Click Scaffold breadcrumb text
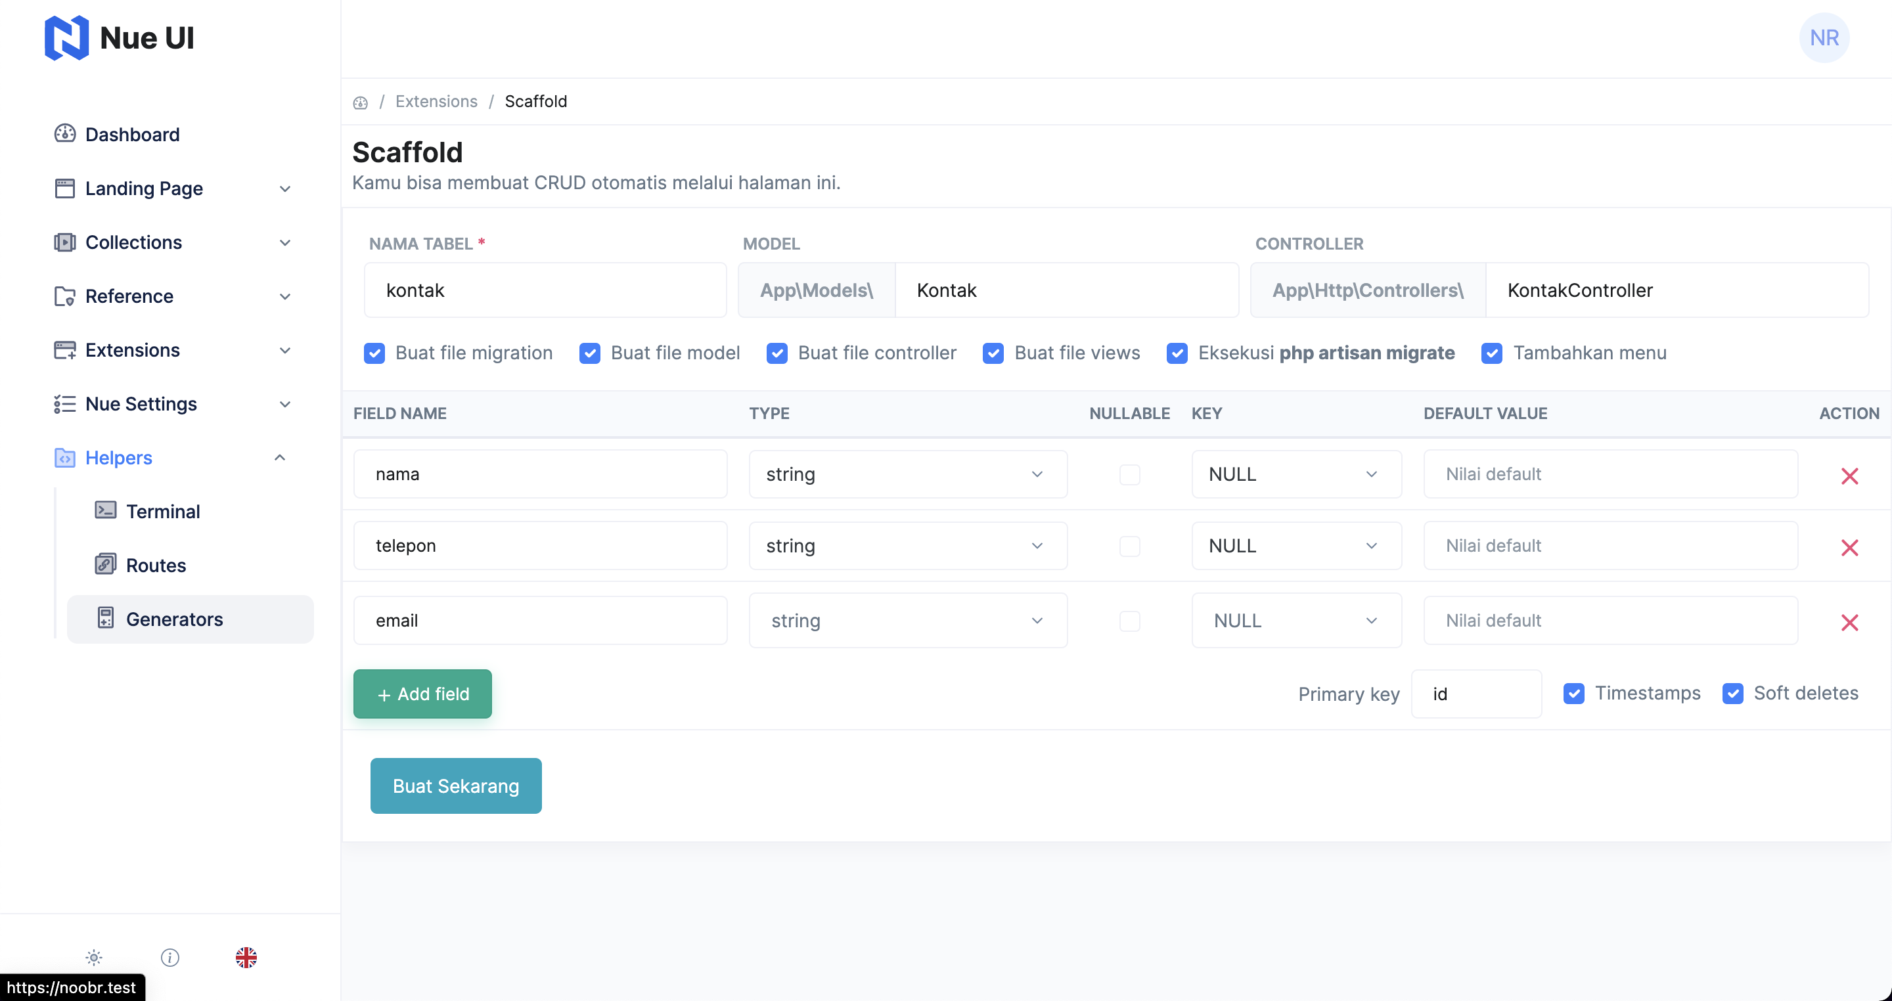 pyautogui.click(x=536, y=101)
